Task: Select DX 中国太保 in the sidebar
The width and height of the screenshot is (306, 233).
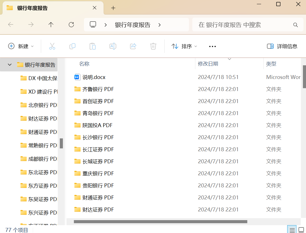Action: point(39,78)
